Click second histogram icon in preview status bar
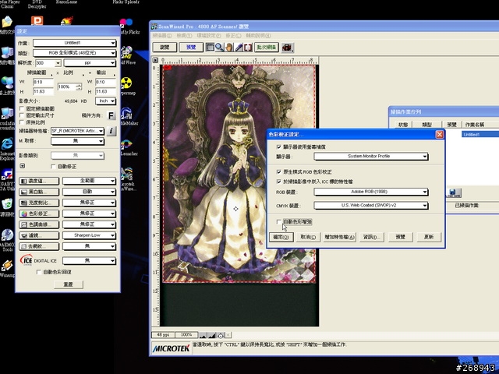The image size is (499, 374). pos(211,335)
